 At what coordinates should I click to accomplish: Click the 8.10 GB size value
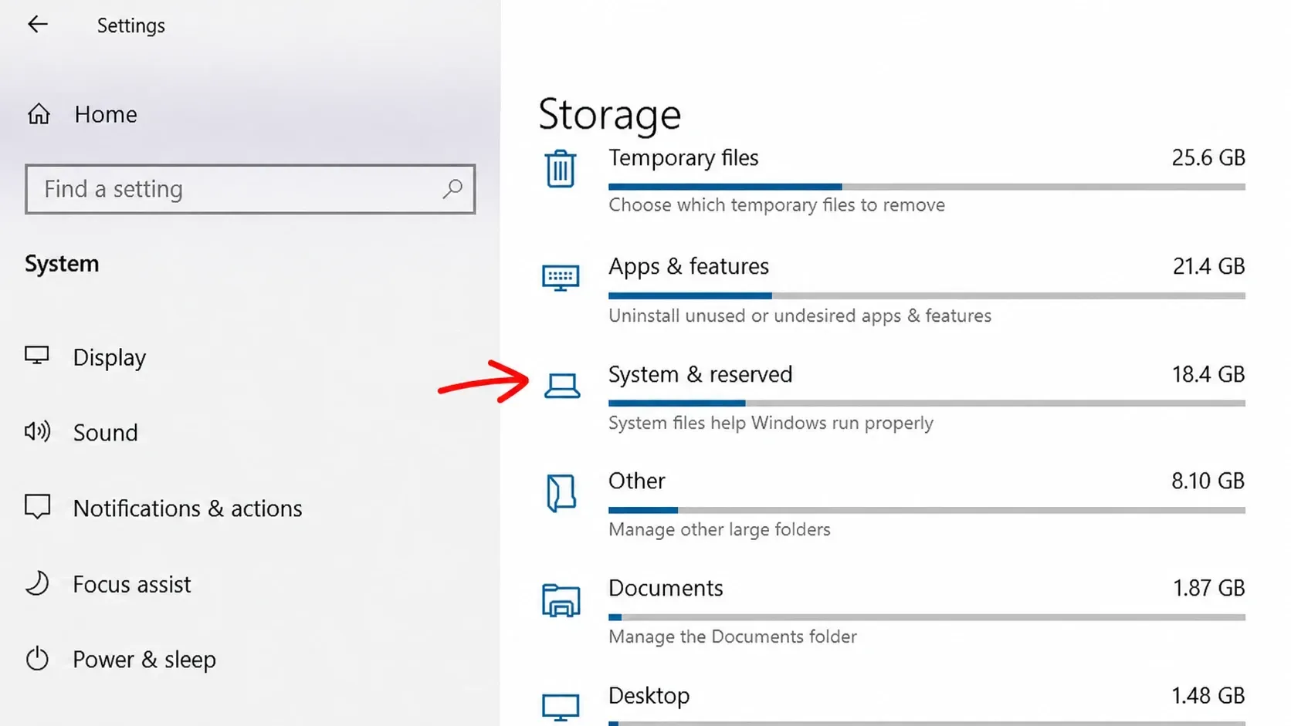pos(1208,481)
